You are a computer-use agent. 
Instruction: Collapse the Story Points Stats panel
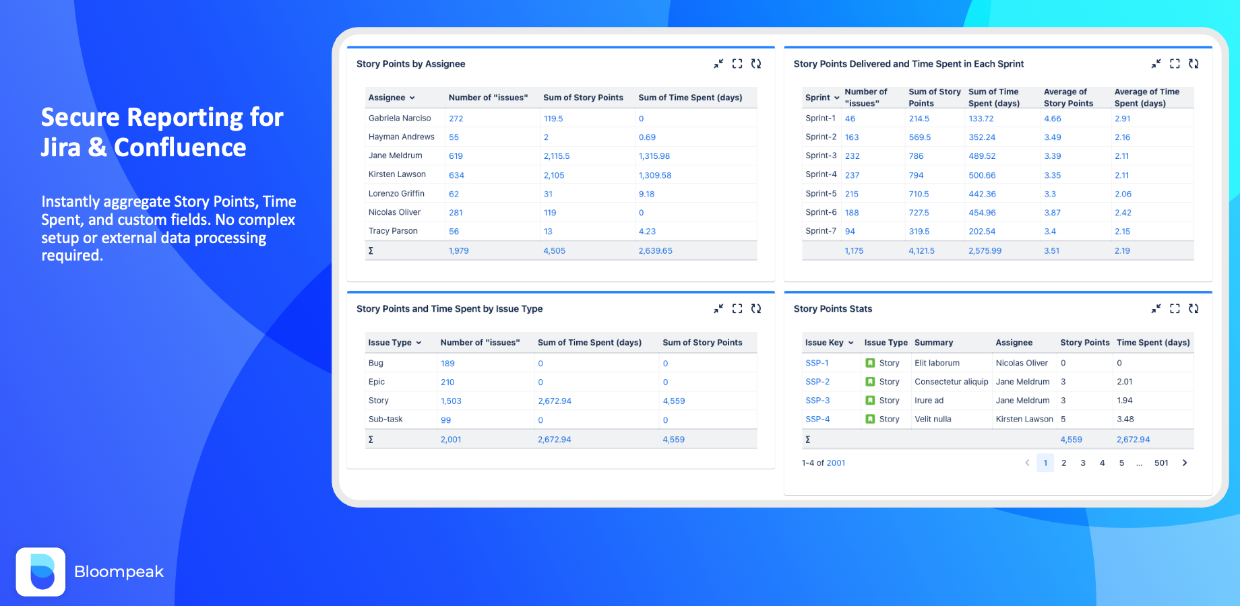(1156, 308)
